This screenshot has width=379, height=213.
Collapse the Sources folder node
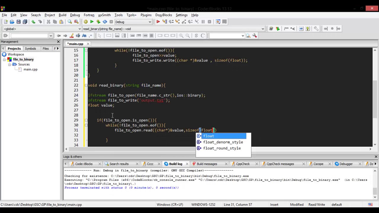coord(9,64)
